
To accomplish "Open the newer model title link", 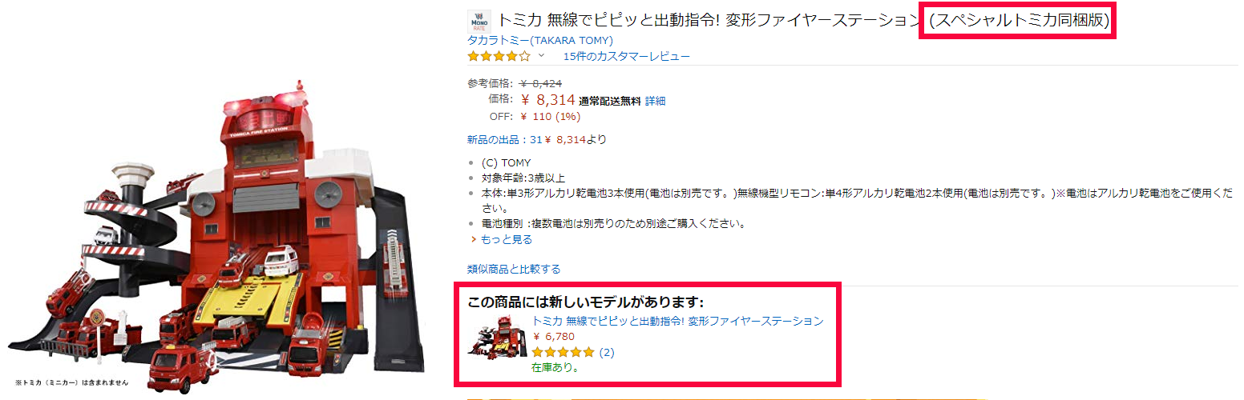I will 678,321.
